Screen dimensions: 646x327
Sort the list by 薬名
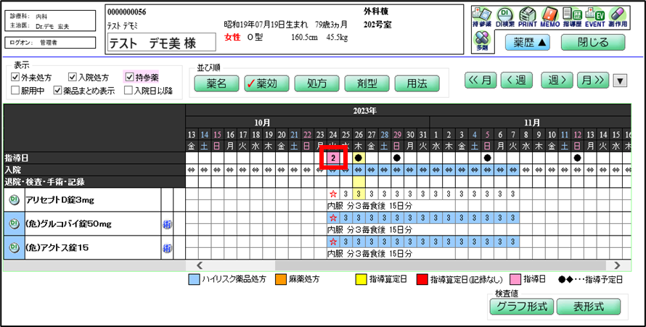pyautogui.click(x=217, y=83)
